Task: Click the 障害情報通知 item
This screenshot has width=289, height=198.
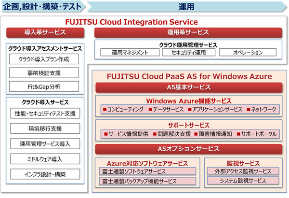Action: [x=213, y=134]
